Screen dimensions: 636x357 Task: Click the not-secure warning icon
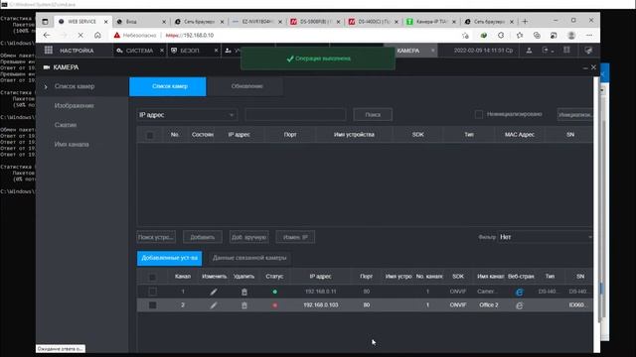[117, 36]
